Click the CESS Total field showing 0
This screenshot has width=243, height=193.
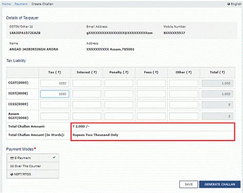tap(217, 105)
